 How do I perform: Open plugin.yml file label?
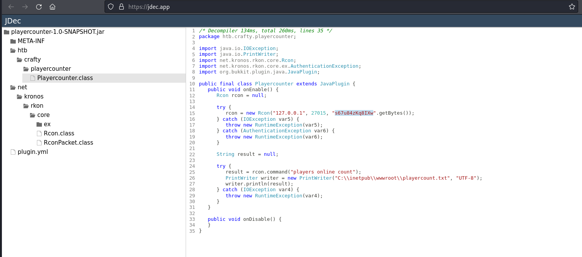tap(33, 152)
